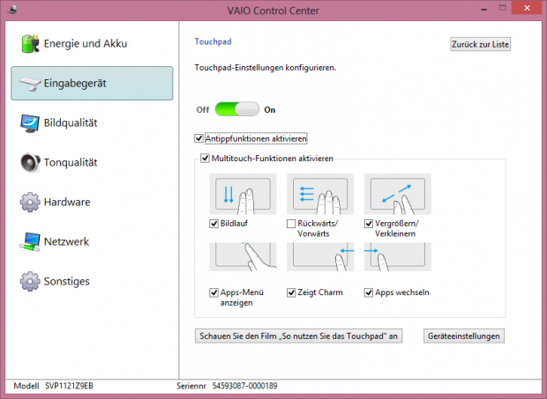The height and width of the screenshot is (399, 547).
Task: Disable the Bildlauf checkbox
Action: (214, 224)
